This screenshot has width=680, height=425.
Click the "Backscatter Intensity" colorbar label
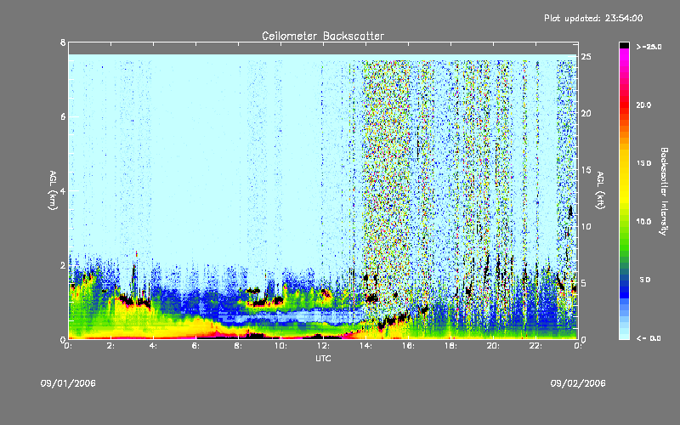(664, 191)
